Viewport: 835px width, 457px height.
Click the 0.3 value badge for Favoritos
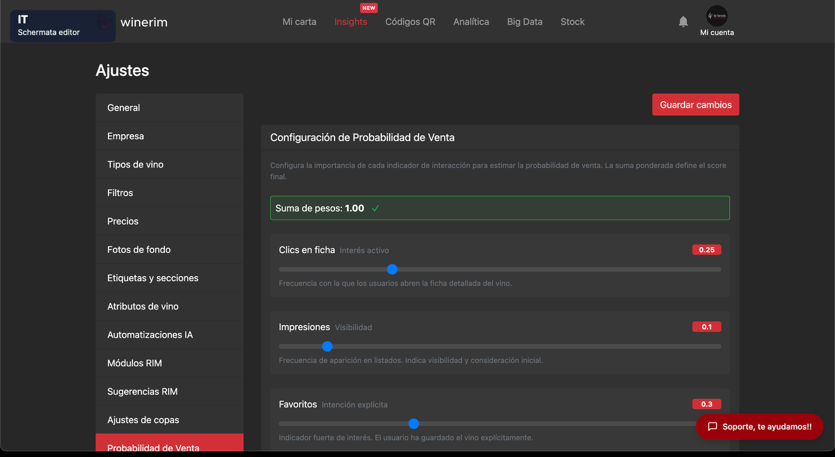point(706,404)
